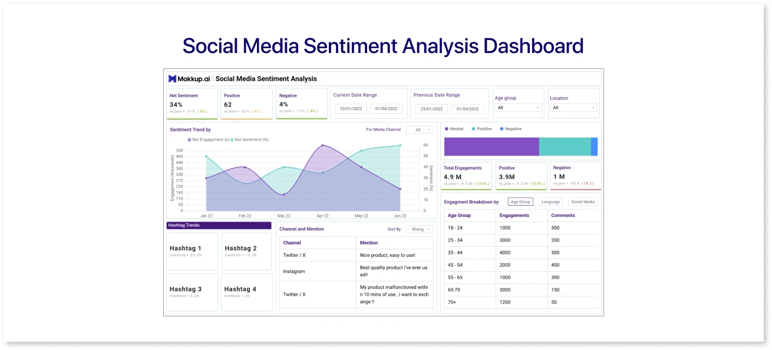
Task: Click the Engagements column header
Action: 521,216
